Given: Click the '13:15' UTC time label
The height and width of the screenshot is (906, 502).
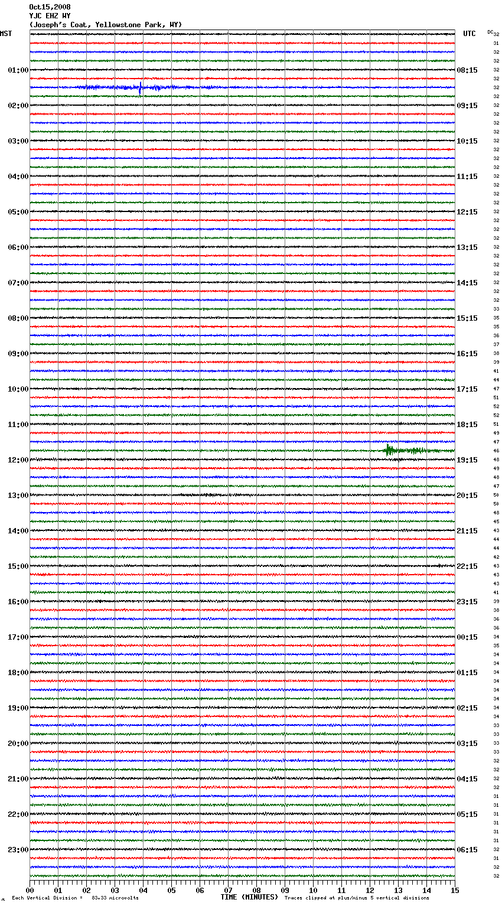Looking at the screenshot, I should (467, 247).
